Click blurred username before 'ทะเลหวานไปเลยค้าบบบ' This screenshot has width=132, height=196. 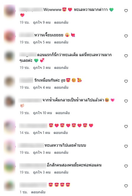(x=31, y=145)
